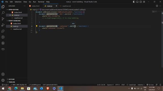Click GIST [abhishek61067] status item
The image size is (163, 91).
50,85
